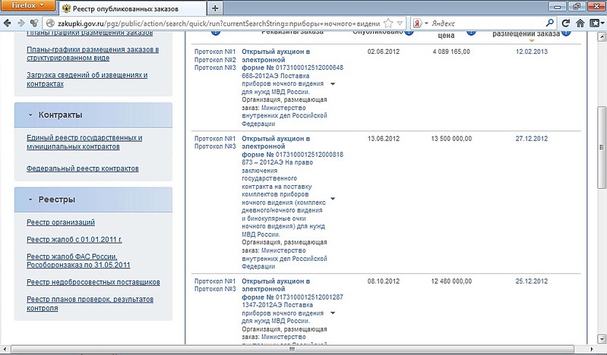
Task: Open Протокол №1 of the 08.10.2012 order
Action: [215, 281]
